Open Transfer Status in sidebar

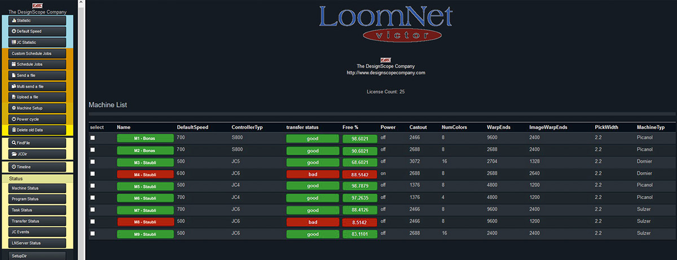click(x=37, y=221)
